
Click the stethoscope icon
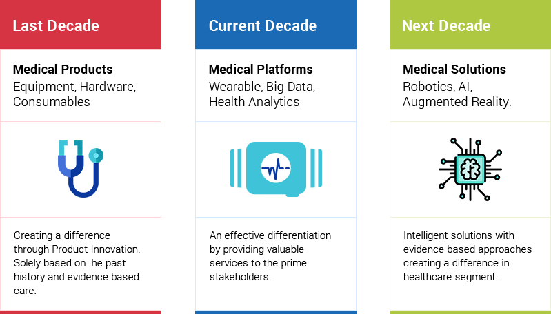81,169
